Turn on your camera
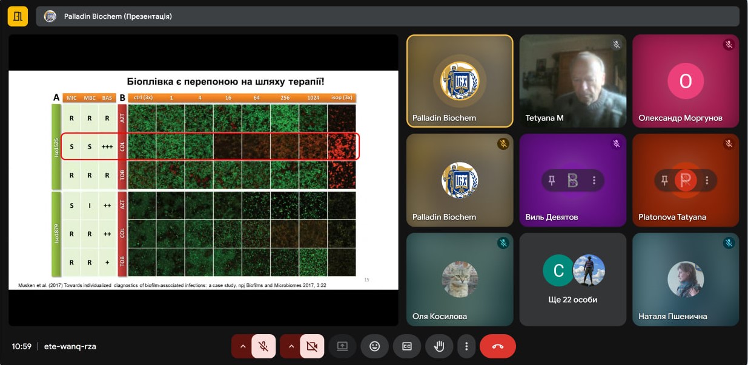This screenshot has height=365, width=748. pos(312,346)
